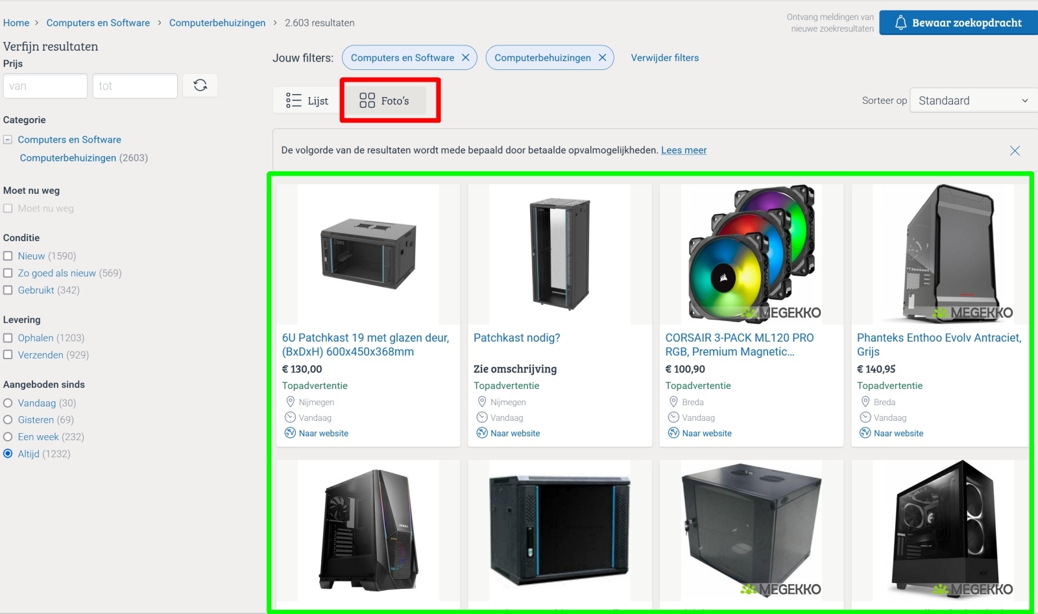Select the Gisteren radio option
The height and width of the screenshot is (614, 1038).
pos(8,419)
